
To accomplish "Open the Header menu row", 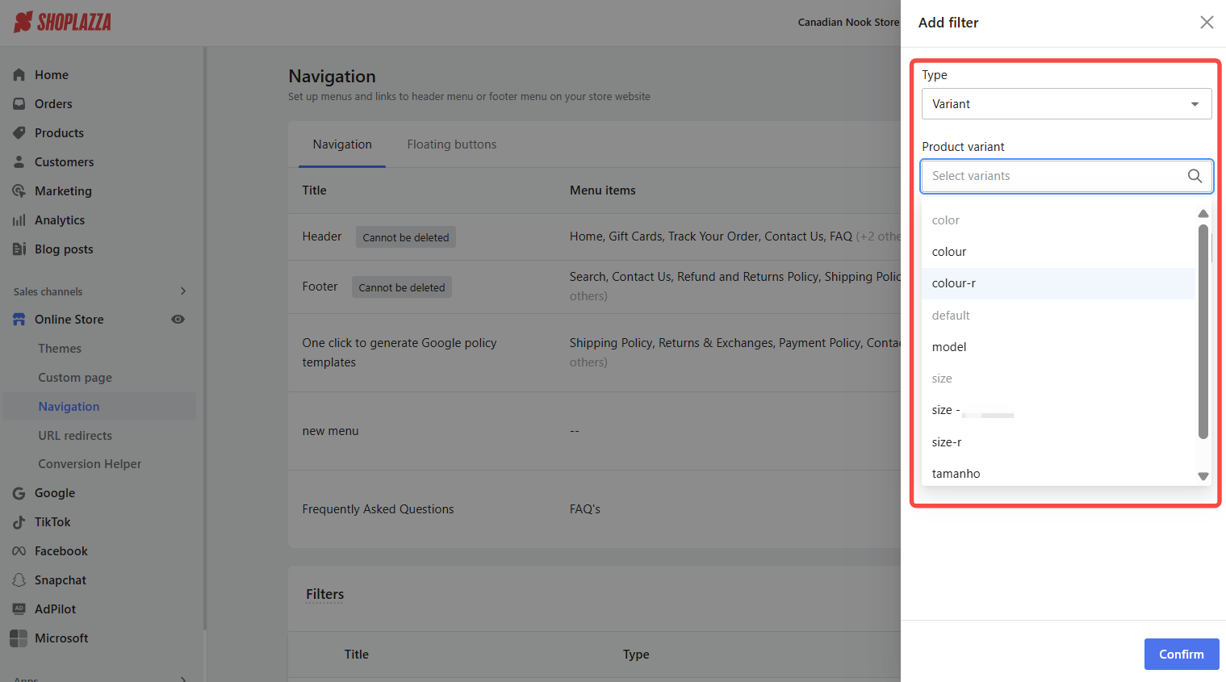I will 594,236.
